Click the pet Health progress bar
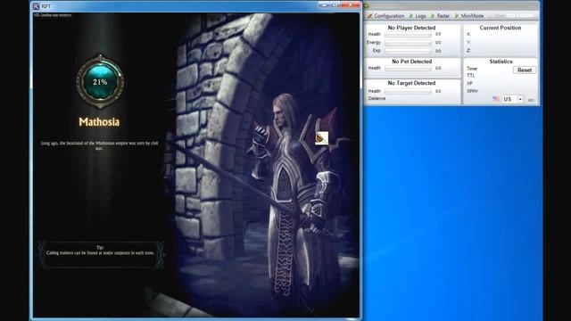This screenshot has height=321, width=571. [x=408, y=68]
